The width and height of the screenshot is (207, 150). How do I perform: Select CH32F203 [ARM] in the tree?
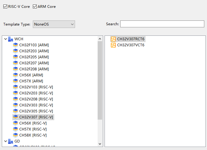[x=34, y=51]
